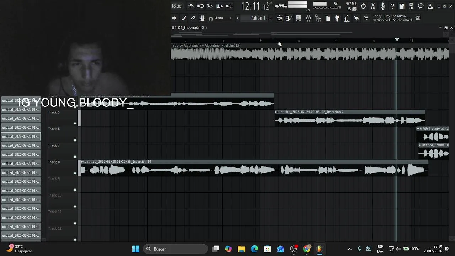Open audio editor scissors icon

(x=373, y=6)
